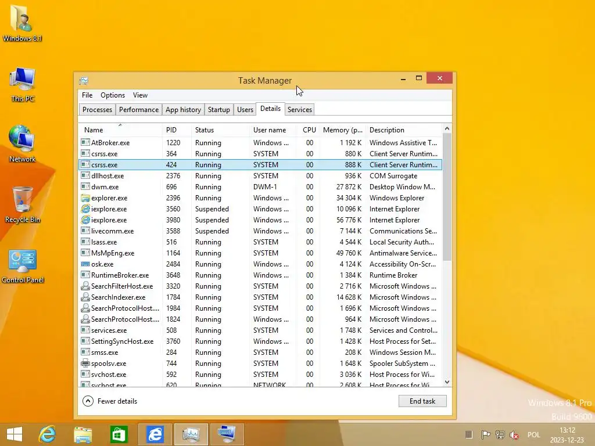Click the icon of iexplore.exe PID 3560
Screen dimensions: 595x446
pyautogui.click(x=85, y=208)
